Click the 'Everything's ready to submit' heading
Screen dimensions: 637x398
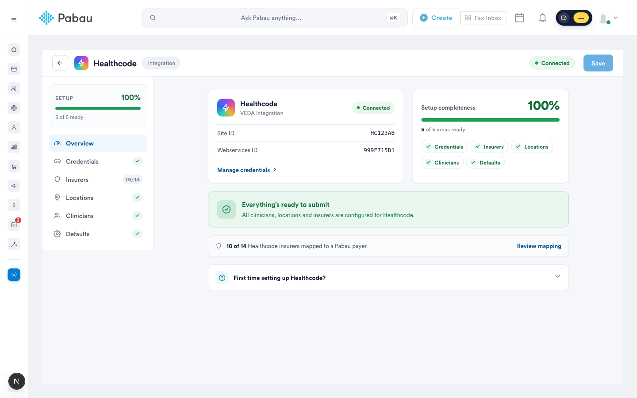pyautogui.click(x=286, y=205)
